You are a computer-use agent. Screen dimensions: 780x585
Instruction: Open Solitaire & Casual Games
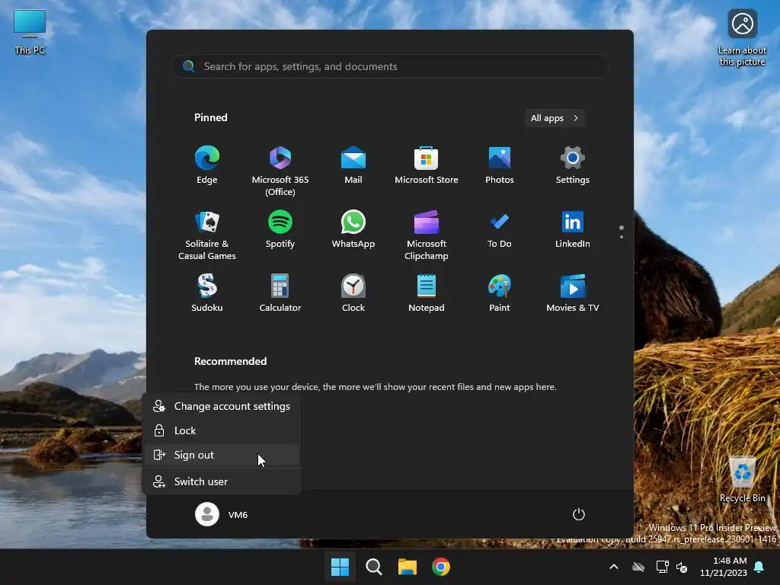tap(207, 235)
